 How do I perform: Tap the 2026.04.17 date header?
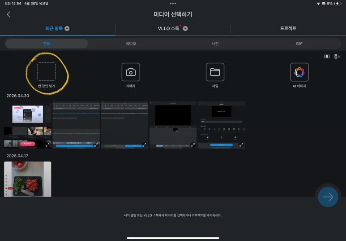pos(17,156)
